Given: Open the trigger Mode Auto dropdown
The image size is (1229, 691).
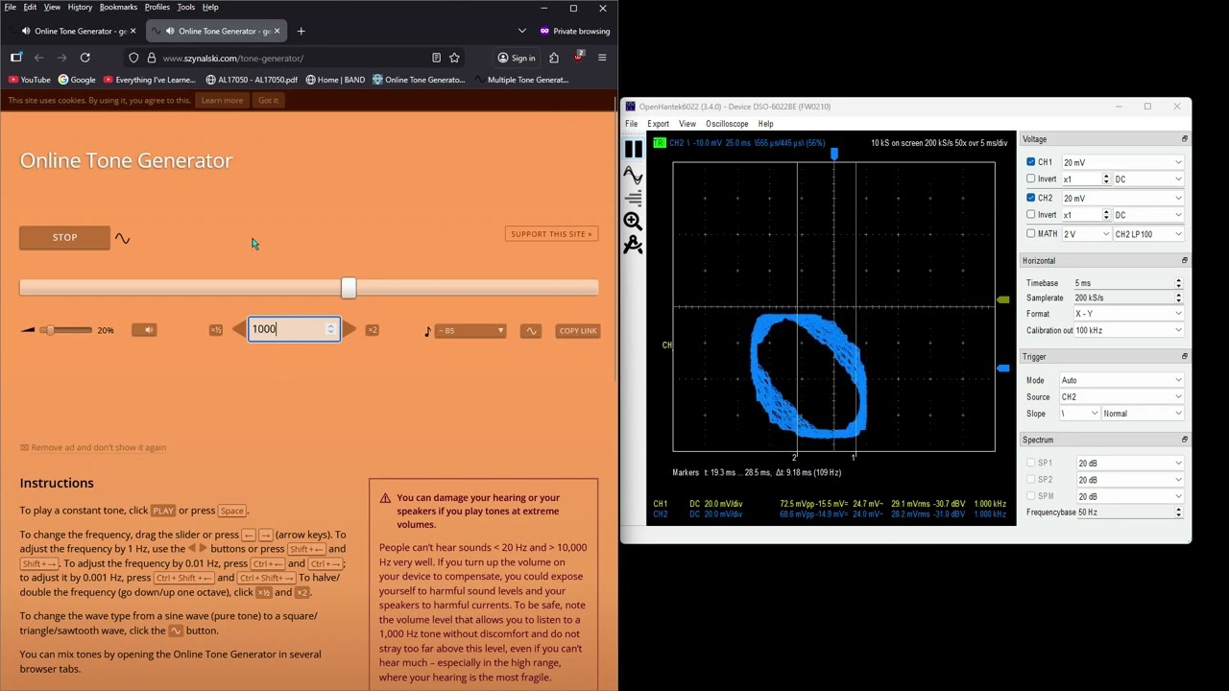Looking at the screenshot, I should 1121,380.
